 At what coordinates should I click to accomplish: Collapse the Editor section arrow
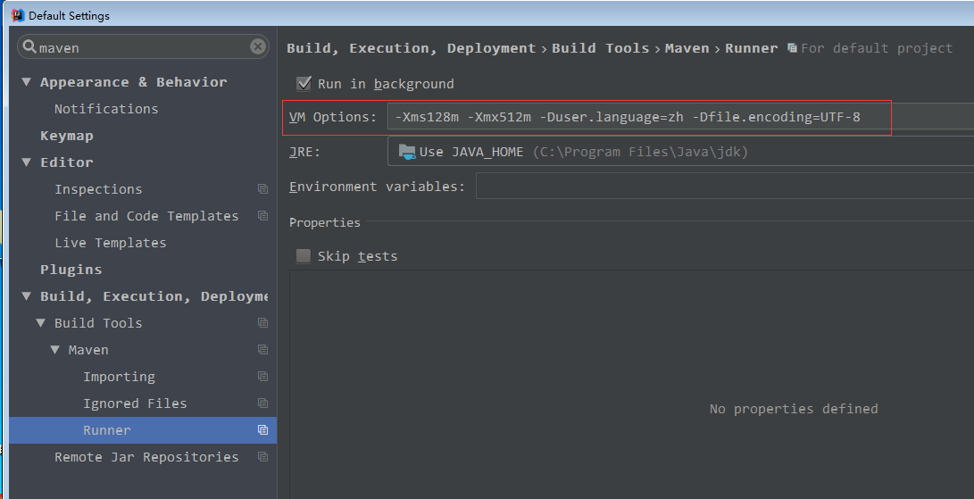point(27,162)
